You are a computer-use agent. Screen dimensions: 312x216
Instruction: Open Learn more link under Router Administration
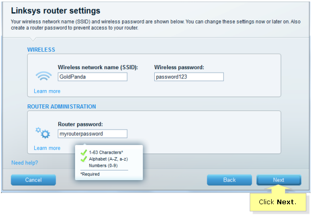click(x=47, y=148)
